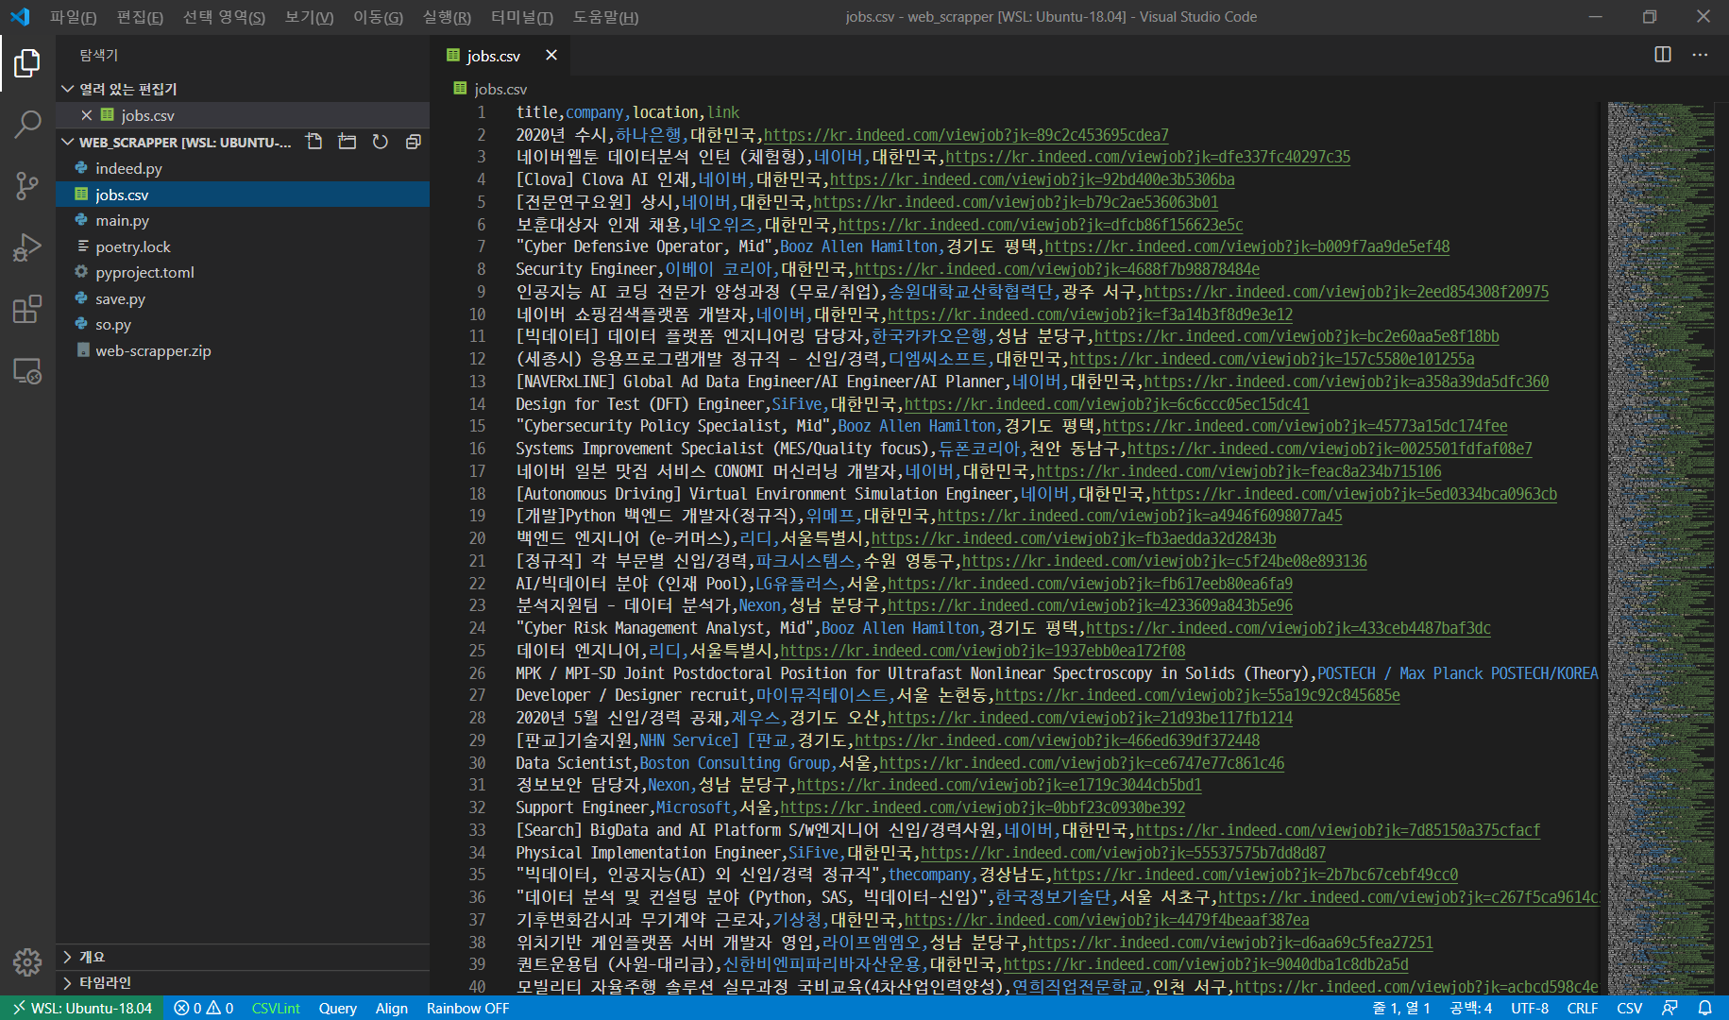1729x1020 pixels.
Task: Change the CSV language mode
Action: coord(1629,1008)
